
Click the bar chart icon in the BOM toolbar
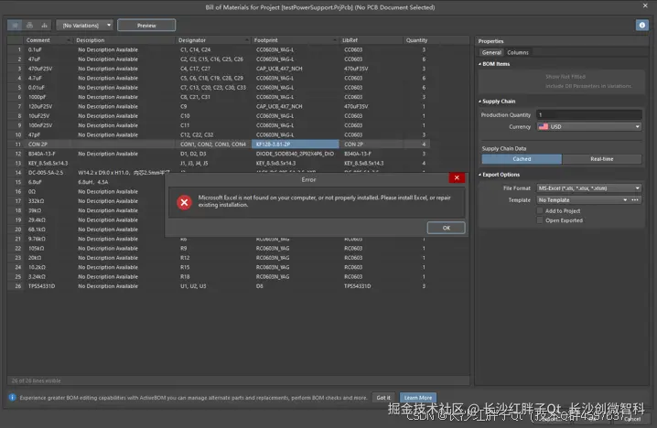[x=45, y=25]
